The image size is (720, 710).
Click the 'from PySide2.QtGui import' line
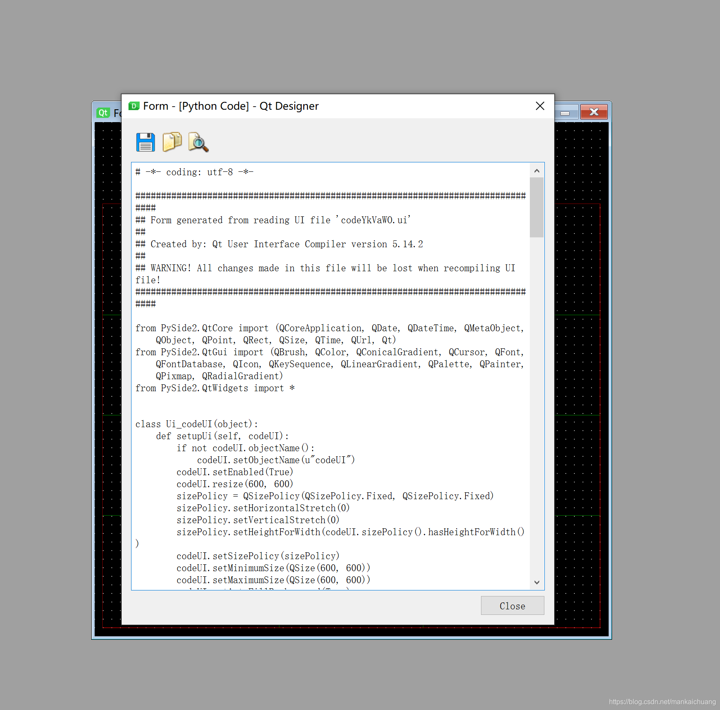coord(330,352)
